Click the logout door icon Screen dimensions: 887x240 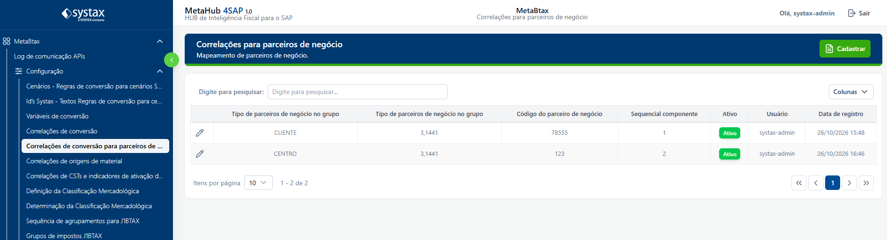tap(852, 13)
